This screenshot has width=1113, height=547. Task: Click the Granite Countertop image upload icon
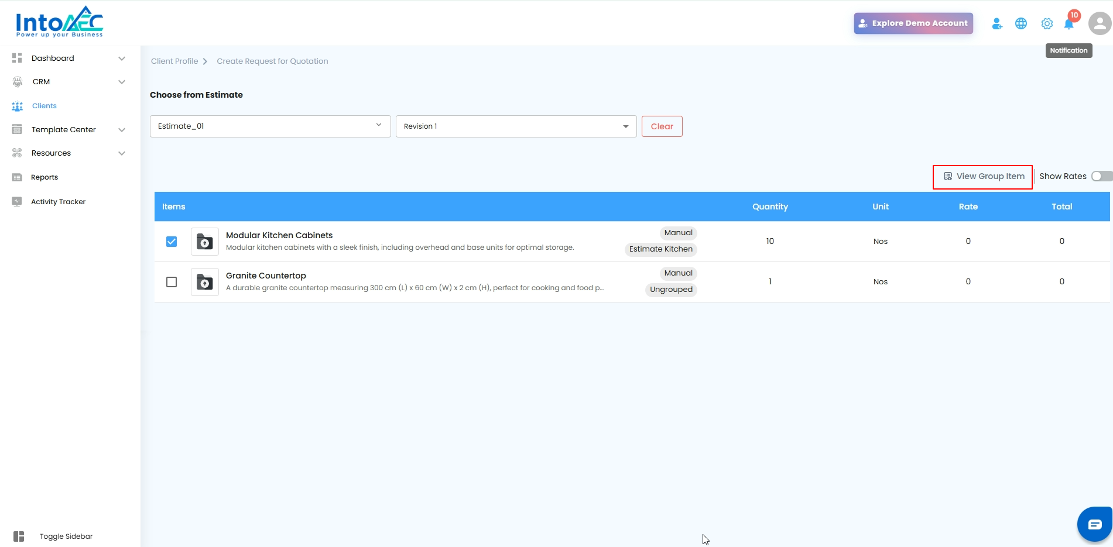click(205, 282)
